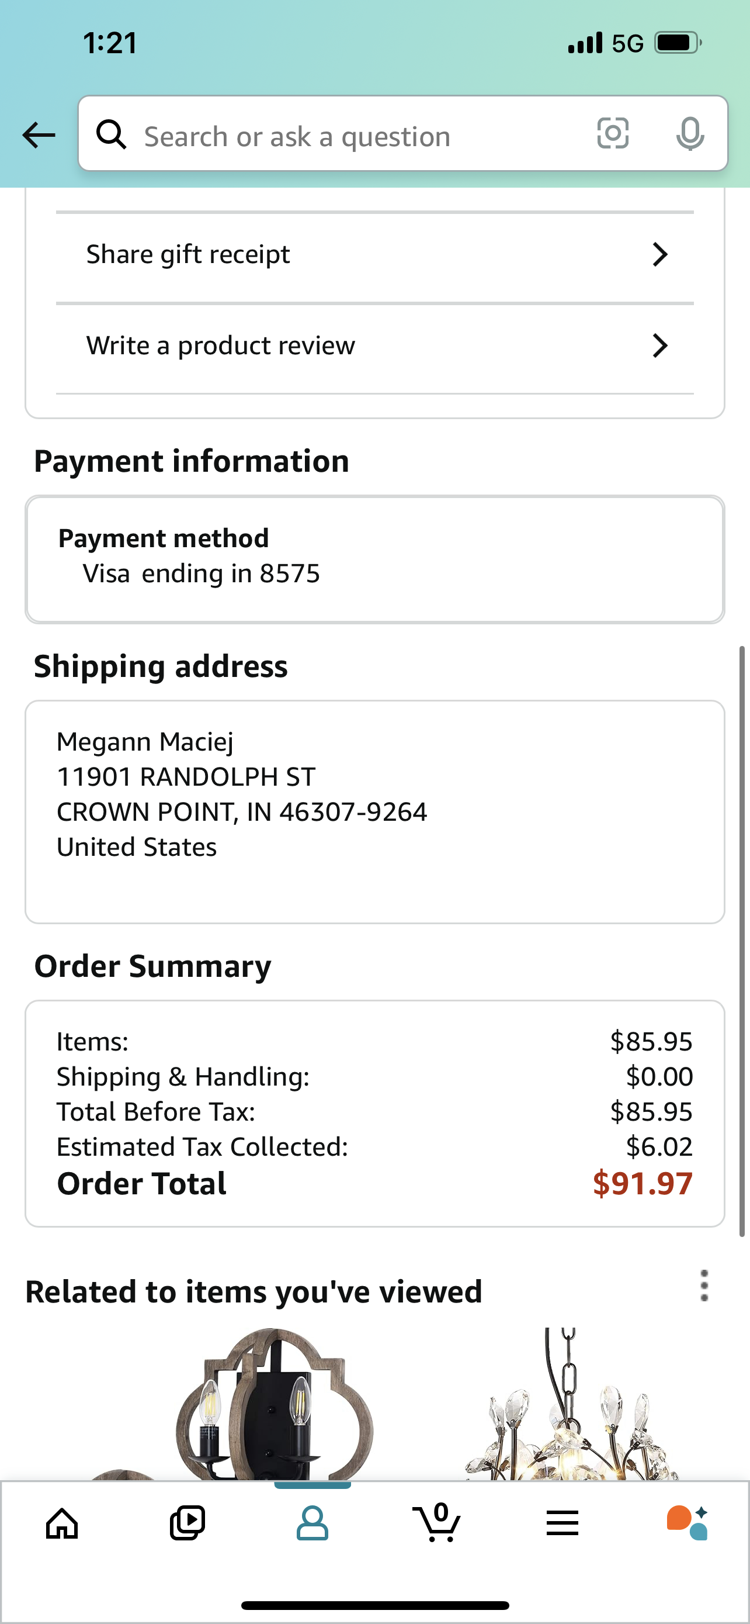Tap the search magnifier icon

[112, 134]
